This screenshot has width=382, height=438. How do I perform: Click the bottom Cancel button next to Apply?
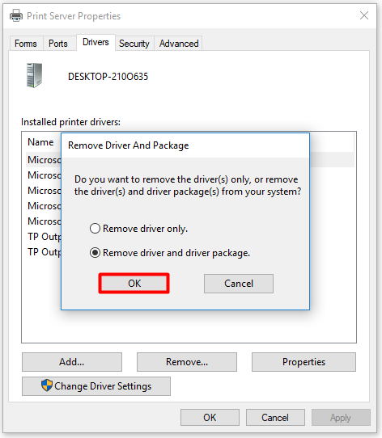(x=275, y=418)
